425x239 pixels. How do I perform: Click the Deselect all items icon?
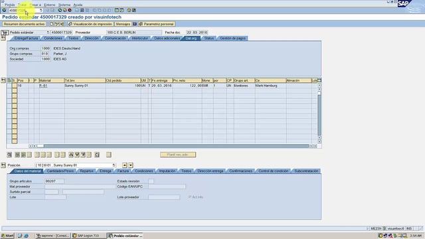pos(23,155)
